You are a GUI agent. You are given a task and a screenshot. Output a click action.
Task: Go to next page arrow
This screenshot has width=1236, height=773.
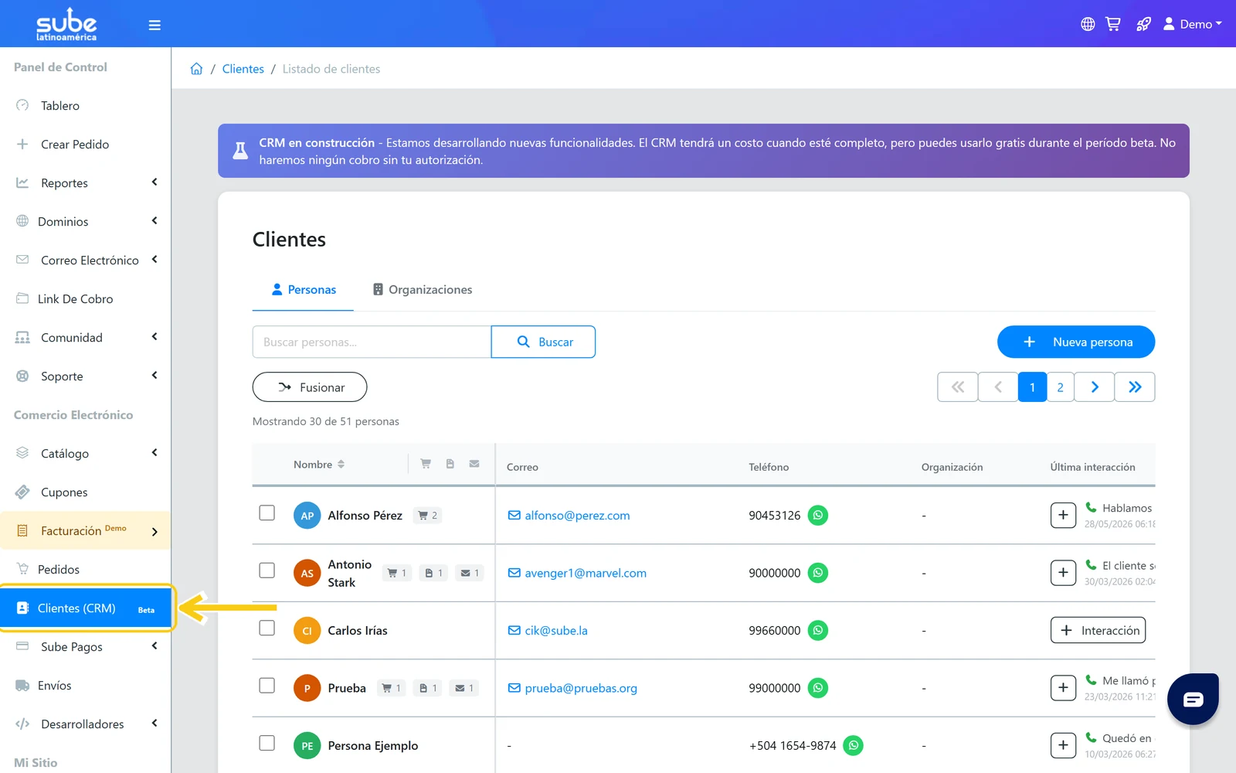(1095, 387)
